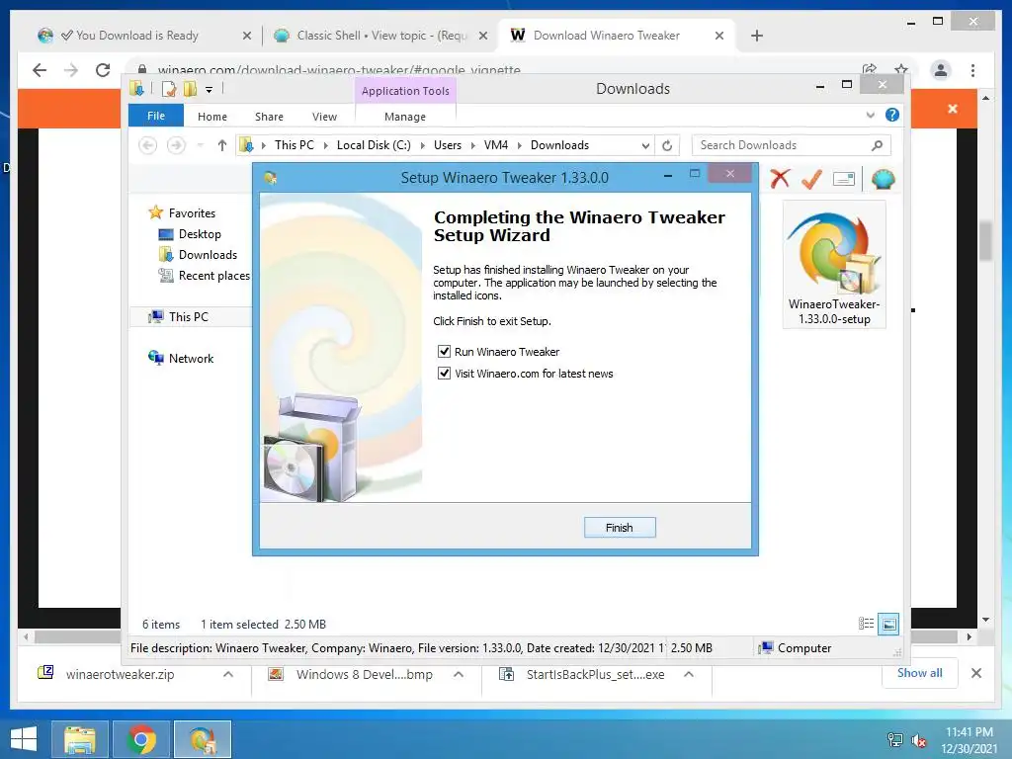Screen dimensions: 1012x759
Task: Switch to the Share ribbon tab
Action: (269, 117)
